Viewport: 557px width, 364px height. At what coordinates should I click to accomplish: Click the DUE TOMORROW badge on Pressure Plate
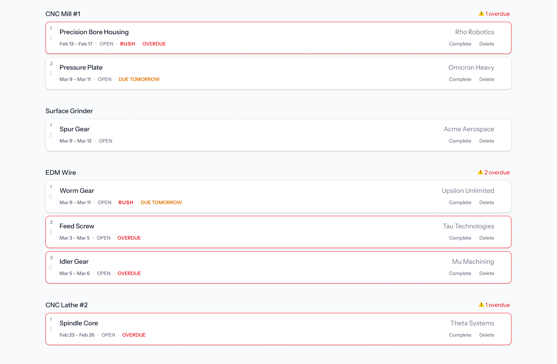click(x=139, y=79)
